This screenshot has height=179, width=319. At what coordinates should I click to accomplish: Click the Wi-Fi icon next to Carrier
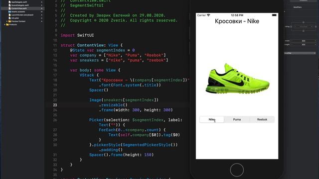pos(208,15)
